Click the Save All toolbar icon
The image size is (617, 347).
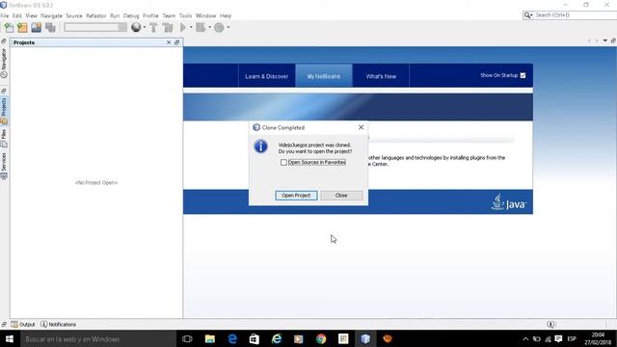tap(50, 28)
